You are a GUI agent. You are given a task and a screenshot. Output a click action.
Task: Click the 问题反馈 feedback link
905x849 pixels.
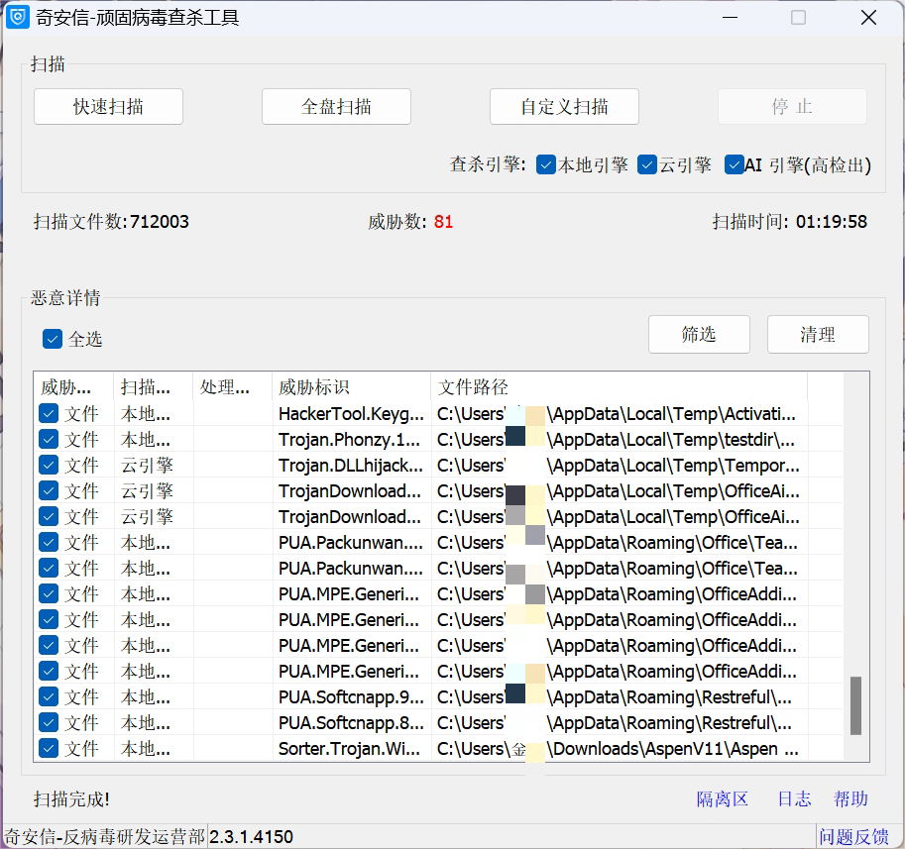pyautogui.click(x=854, y=837)
